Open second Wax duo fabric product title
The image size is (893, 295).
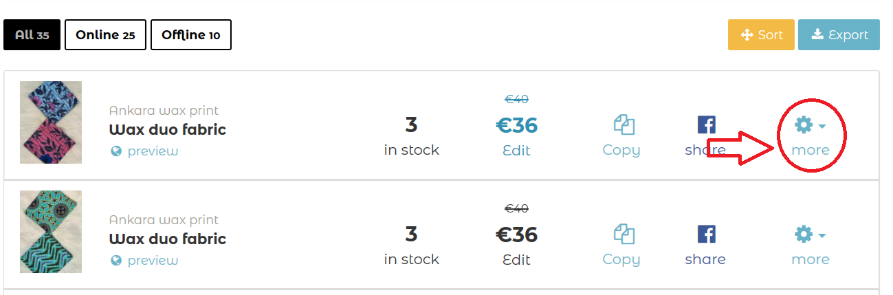point(167,239)
